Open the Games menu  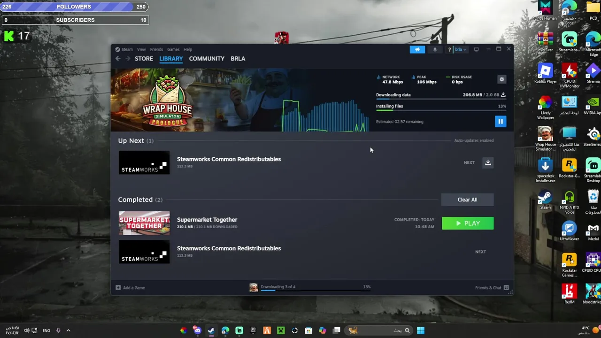coord(173,49)
